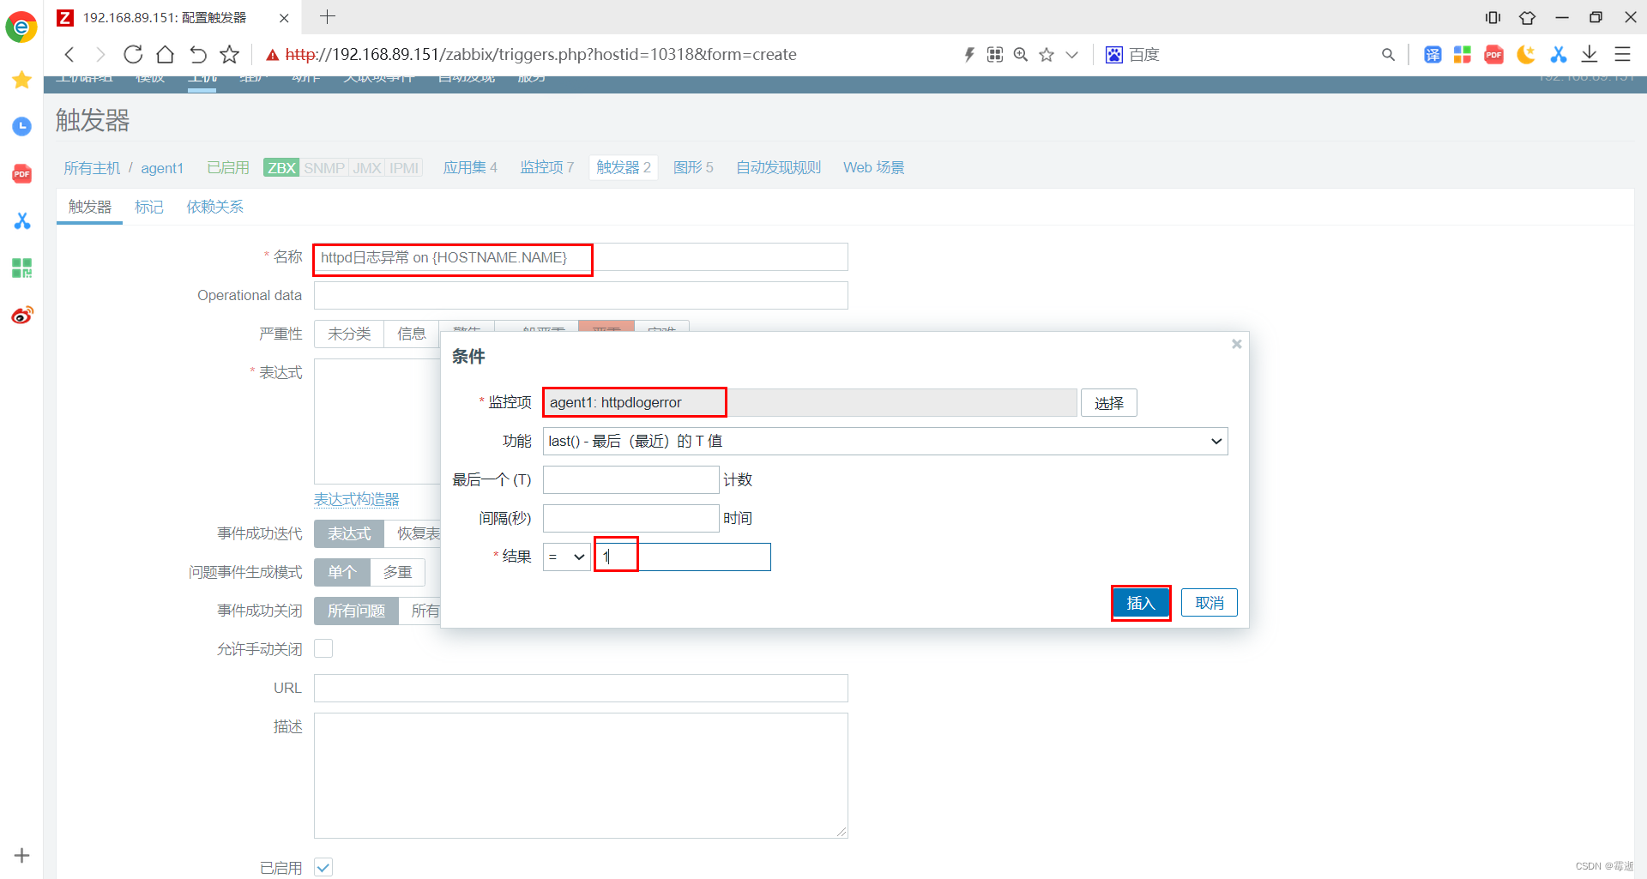Click the 插入 button

click(x=1141, y=603)
